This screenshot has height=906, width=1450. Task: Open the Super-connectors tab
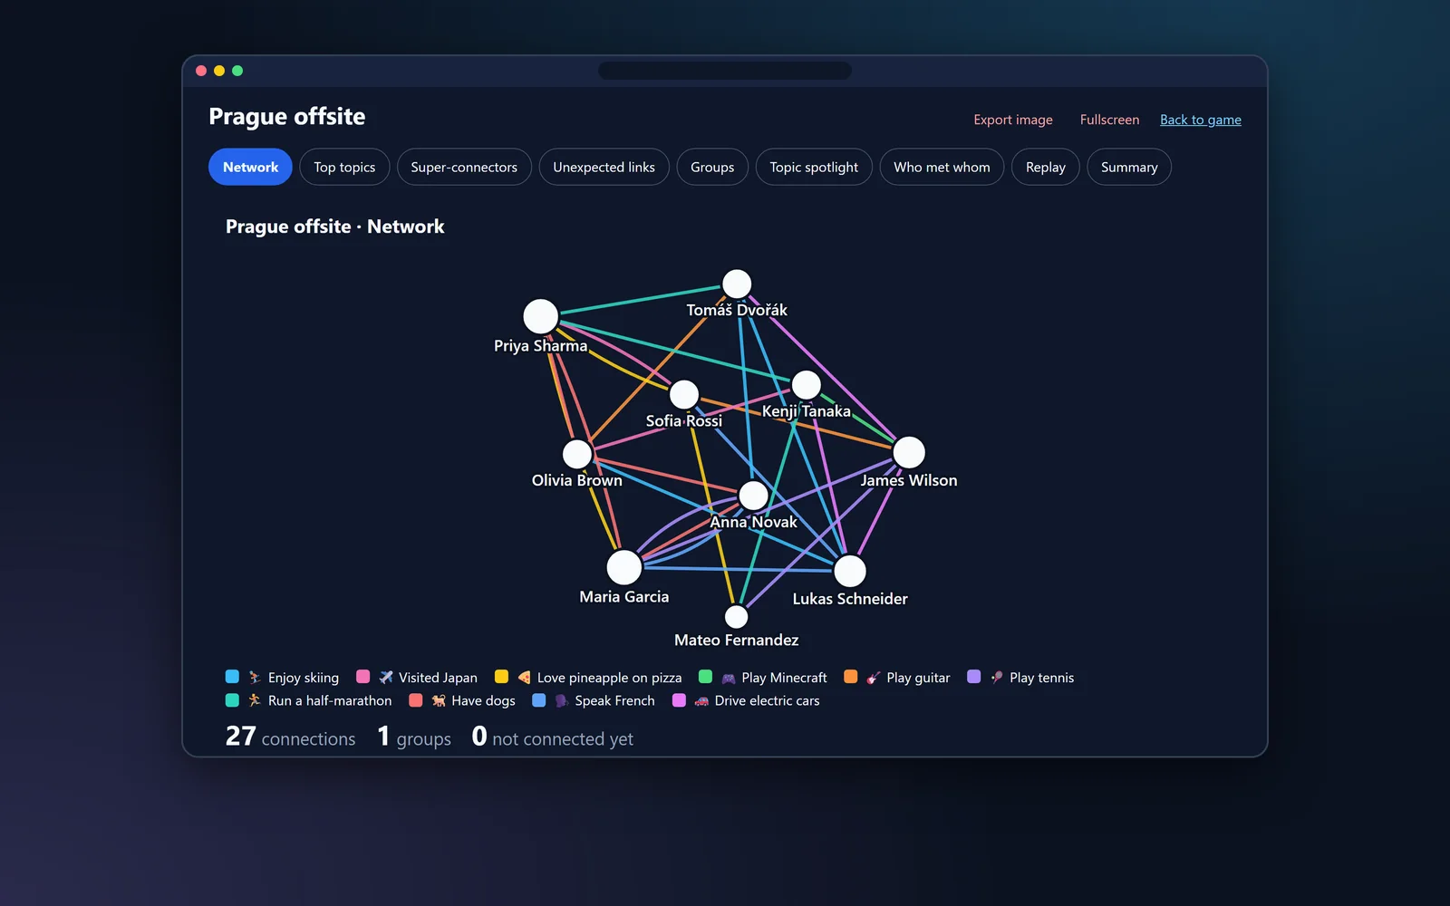[x=464, y=167]
